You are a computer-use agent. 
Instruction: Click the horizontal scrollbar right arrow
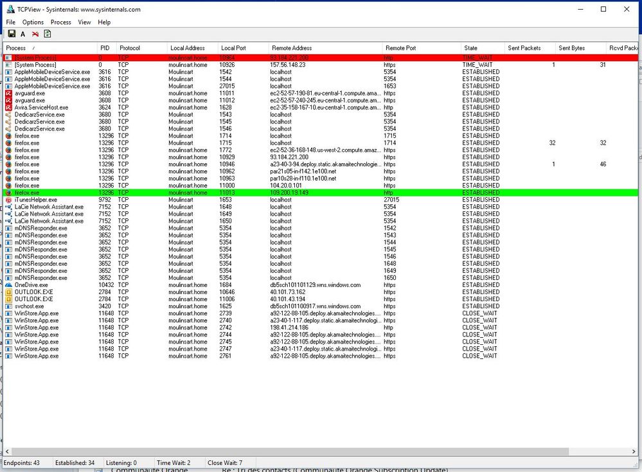point(634,451)
